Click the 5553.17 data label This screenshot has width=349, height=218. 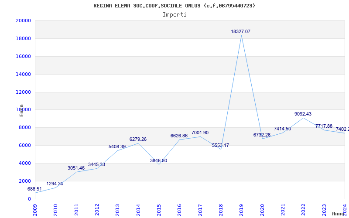(220, 145)
